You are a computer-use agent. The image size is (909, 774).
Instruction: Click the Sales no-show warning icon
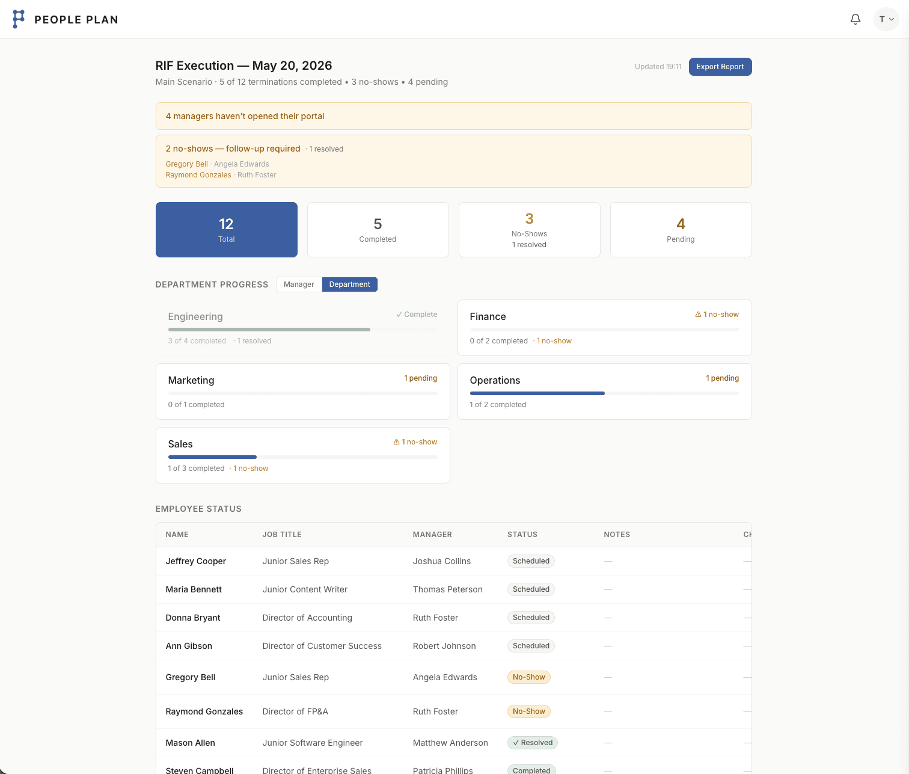396,442
